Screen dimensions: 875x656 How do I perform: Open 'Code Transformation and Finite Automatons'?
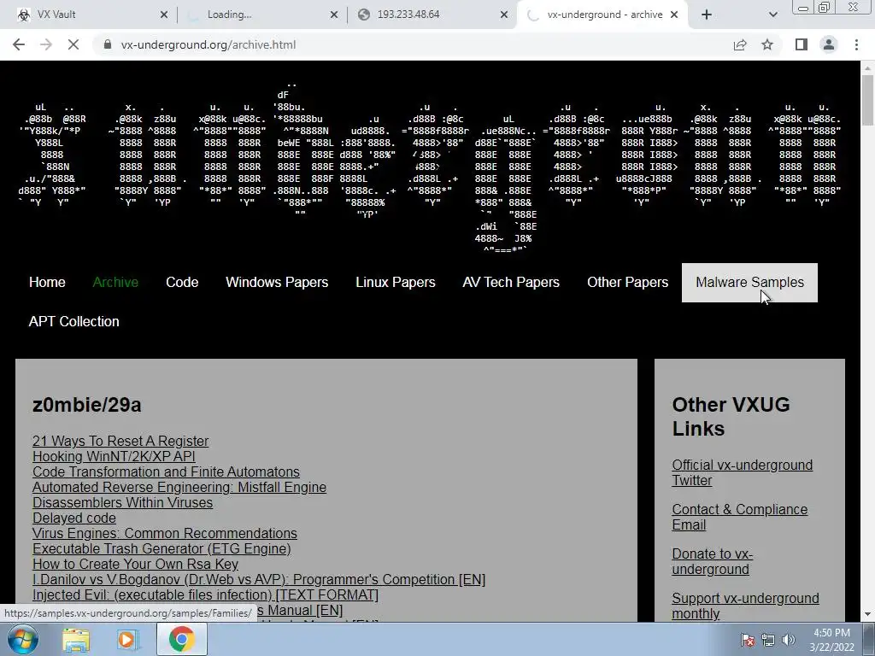166,471
